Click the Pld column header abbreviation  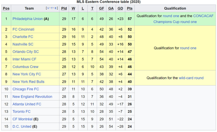point(64,8)
